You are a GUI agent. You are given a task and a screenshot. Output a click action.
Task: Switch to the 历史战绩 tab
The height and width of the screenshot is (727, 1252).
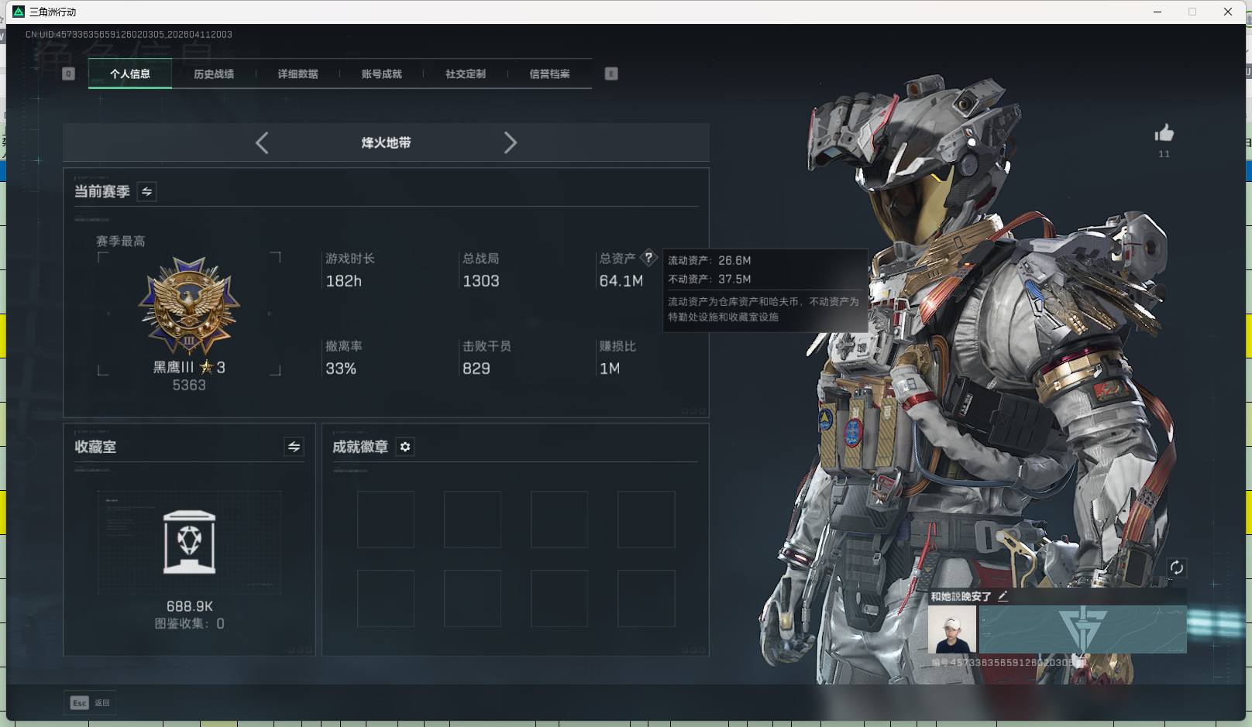[214, 74]
